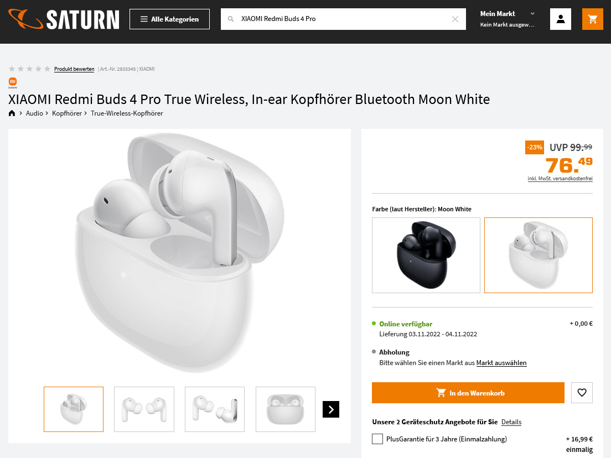This screenshot has width=611, height=458.
Task: Open the shopping cart
Action: [x=593, y=19]
